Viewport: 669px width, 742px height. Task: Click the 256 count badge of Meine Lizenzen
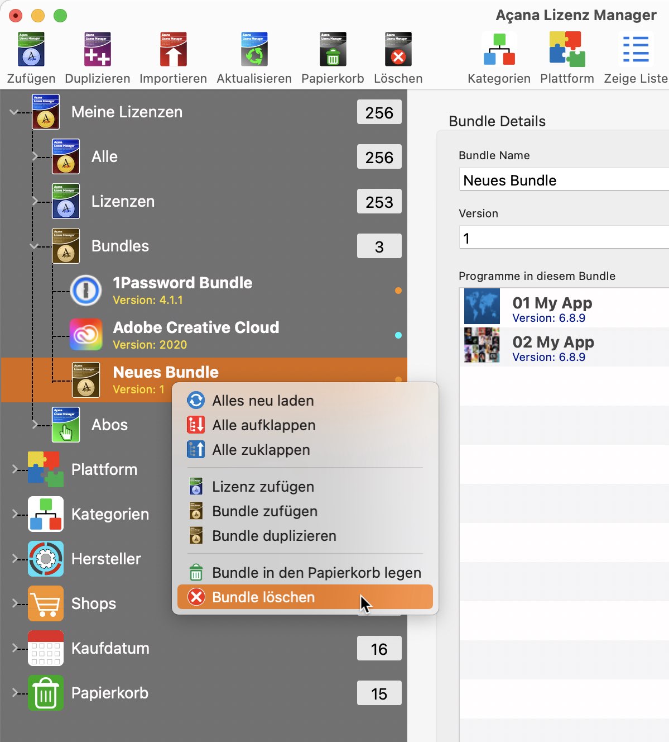(x=379, y=112)
